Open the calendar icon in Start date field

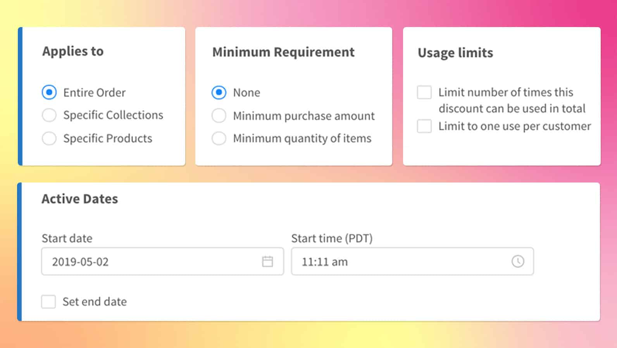coord(268,261)
